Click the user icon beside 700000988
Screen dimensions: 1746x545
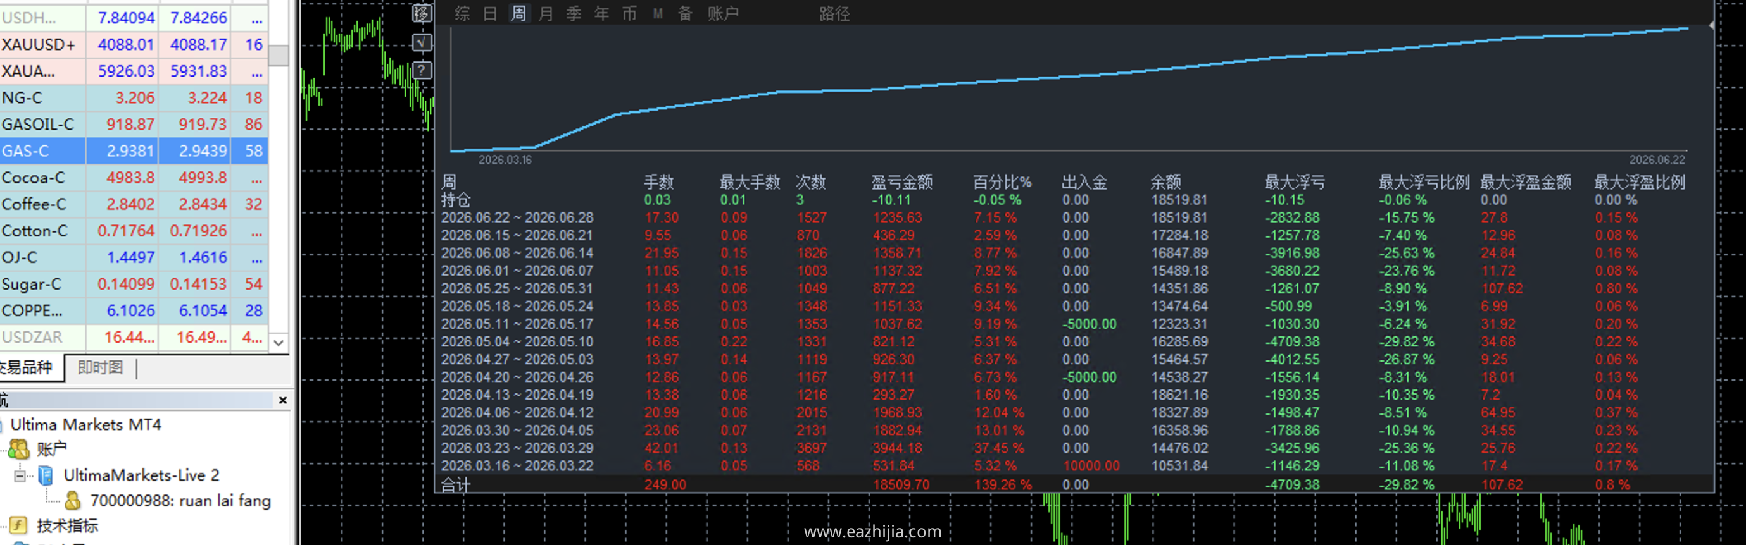coord(73,501)
